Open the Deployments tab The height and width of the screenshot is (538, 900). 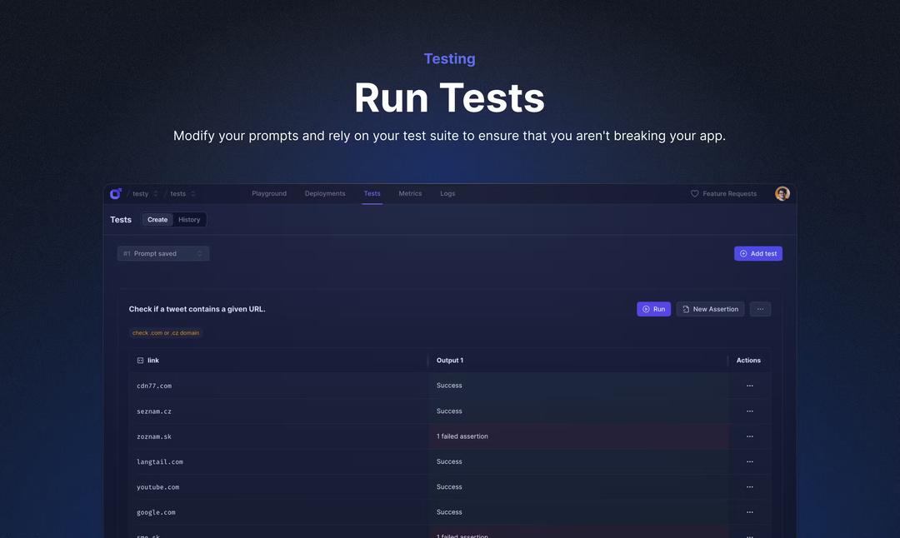point(325,194)
